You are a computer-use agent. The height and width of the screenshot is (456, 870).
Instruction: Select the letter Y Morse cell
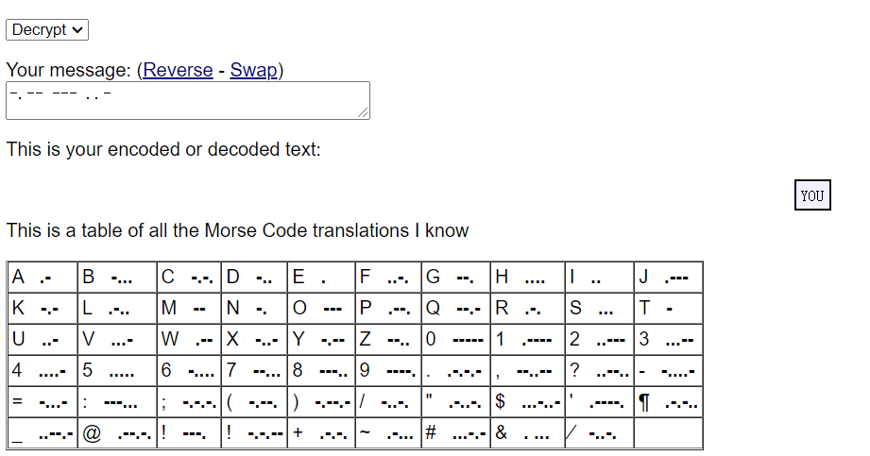pyautogui.click(x=321, y=339)
